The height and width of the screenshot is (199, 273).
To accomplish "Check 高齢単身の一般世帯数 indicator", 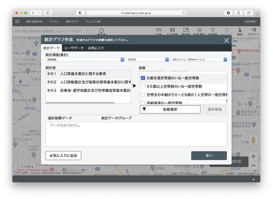I will 143,103.
